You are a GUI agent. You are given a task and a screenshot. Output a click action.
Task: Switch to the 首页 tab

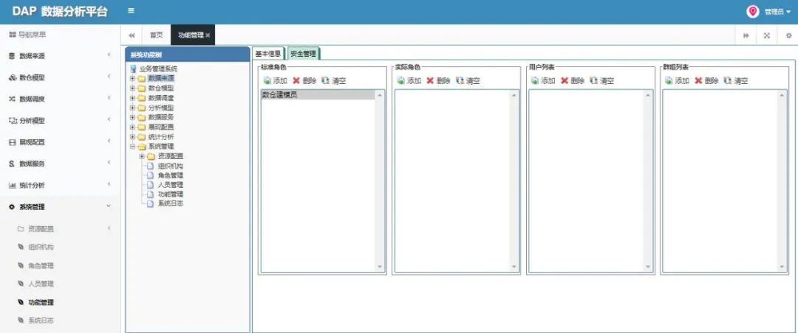[x=156, y=35]
